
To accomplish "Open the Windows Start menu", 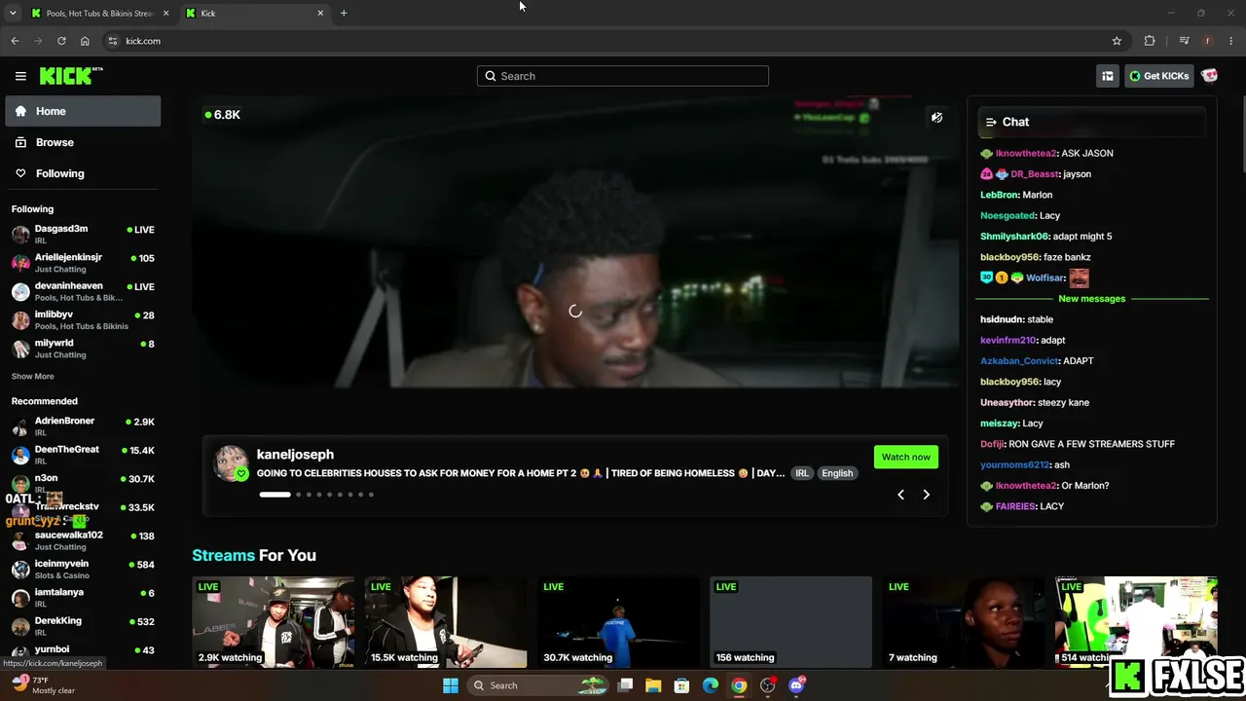I will click(450, 685).
